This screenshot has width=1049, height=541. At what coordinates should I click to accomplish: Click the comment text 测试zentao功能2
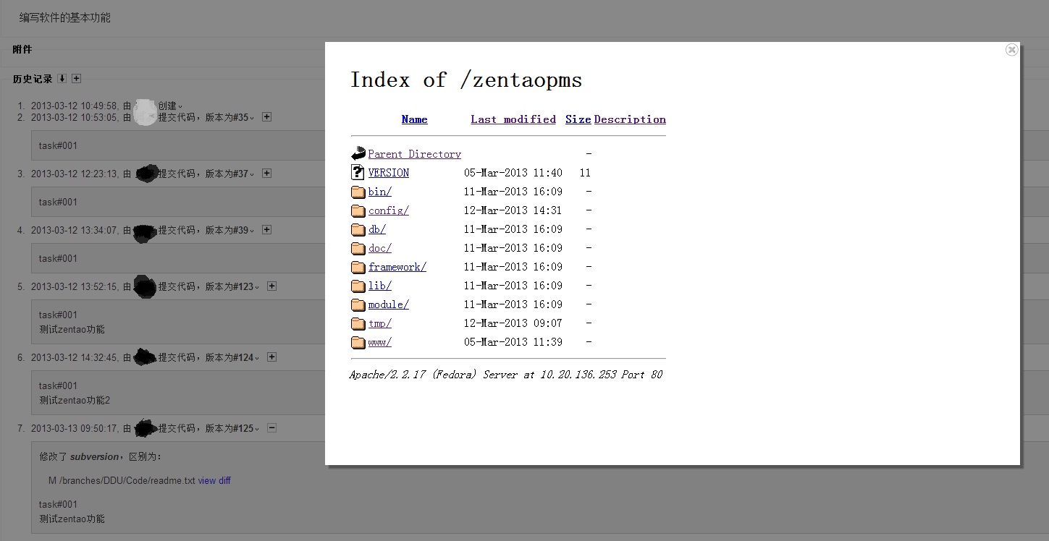[x=75, y=400]
